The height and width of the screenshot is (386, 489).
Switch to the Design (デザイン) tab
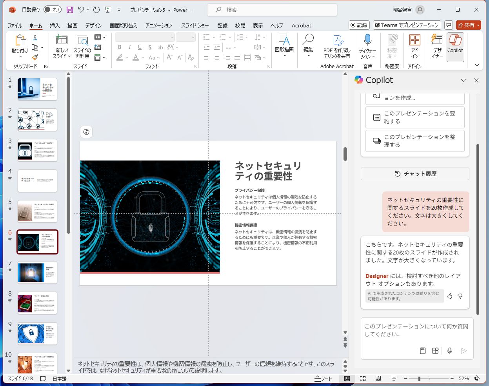(93, 25)
